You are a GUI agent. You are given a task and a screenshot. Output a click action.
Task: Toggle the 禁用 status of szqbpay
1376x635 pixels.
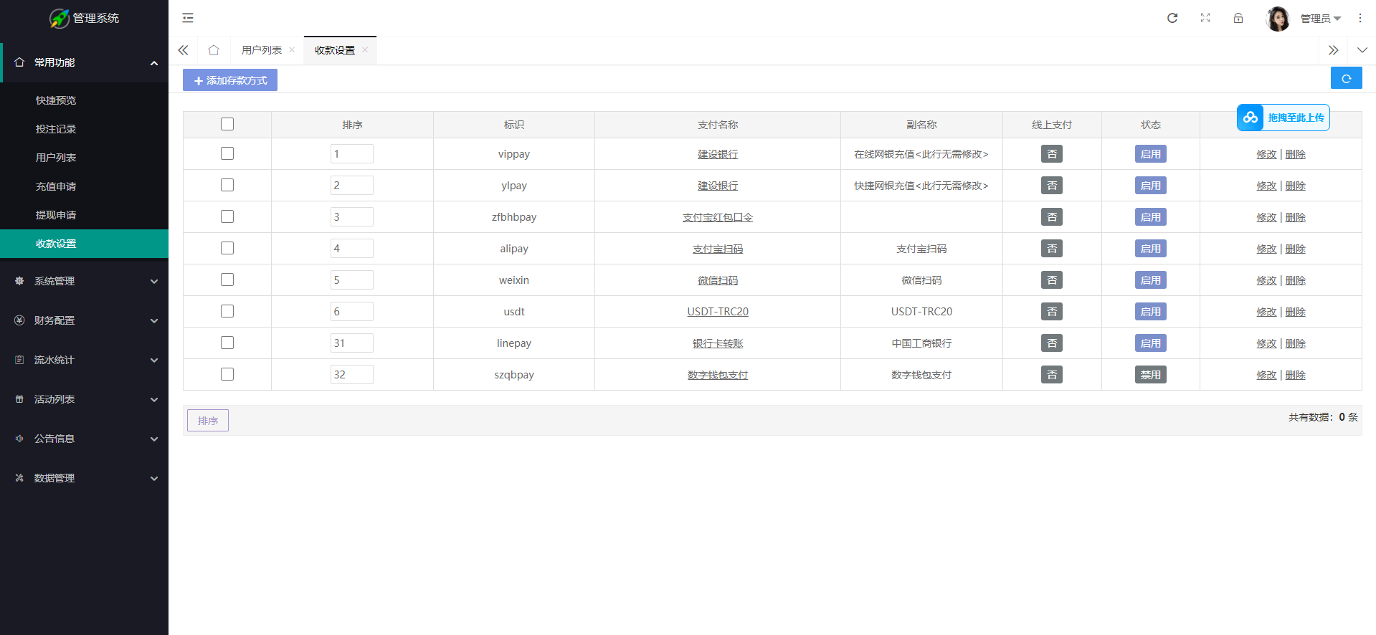(x=1150, y=375)
